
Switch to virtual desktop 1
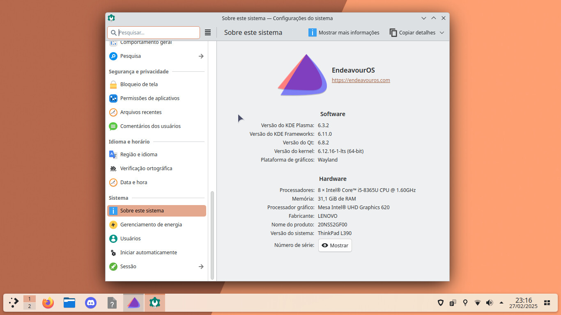click(30, 299)
